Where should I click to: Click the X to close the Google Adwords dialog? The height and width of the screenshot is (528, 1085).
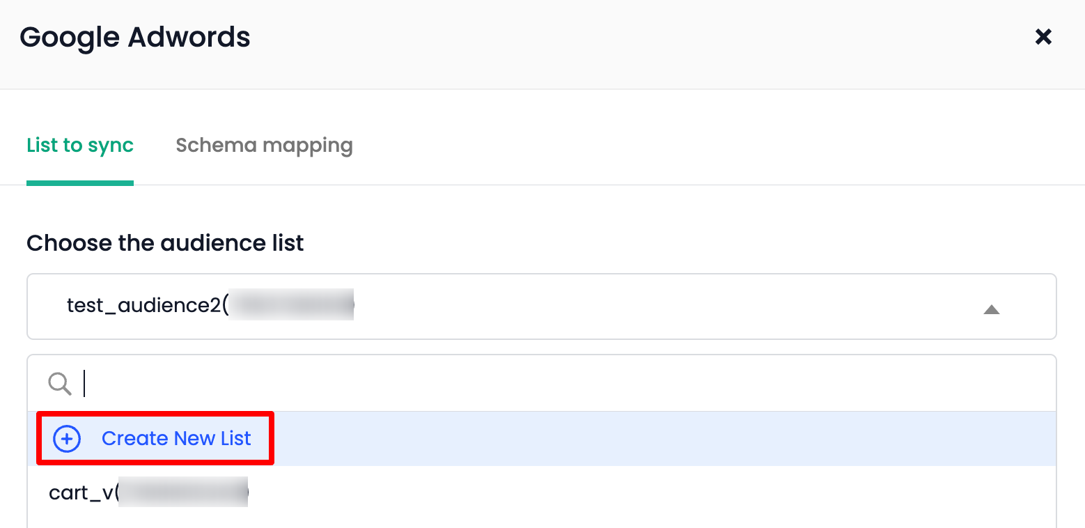[x=1043, y=37]
